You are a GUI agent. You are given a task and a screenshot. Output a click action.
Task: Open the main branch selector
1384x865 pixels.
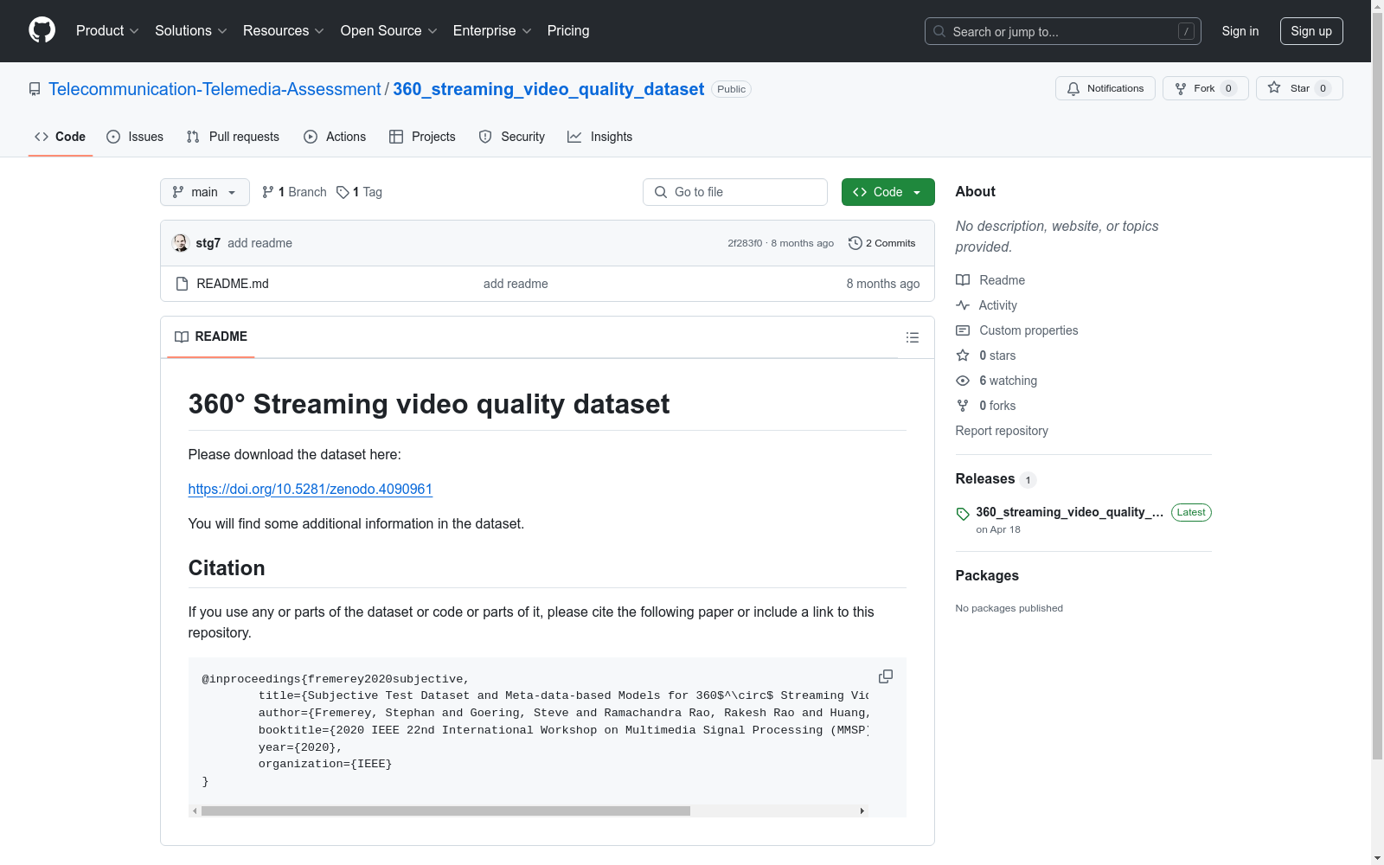(205, 192)
